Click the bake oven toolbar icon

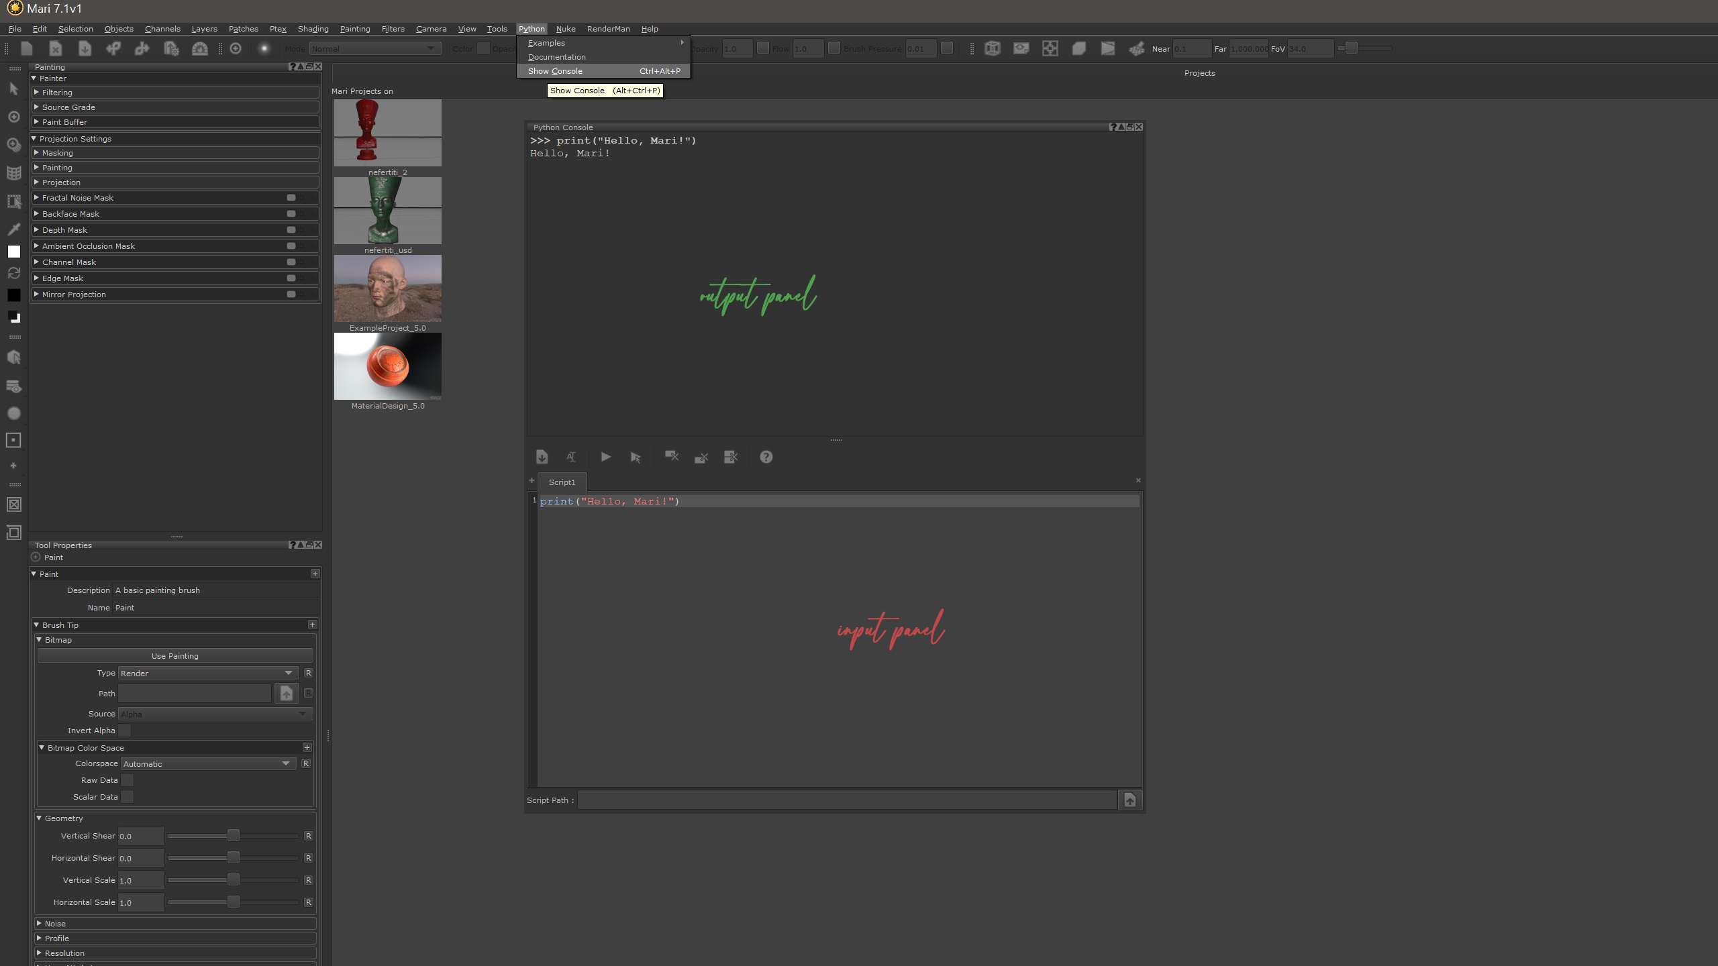click(200, 48)
